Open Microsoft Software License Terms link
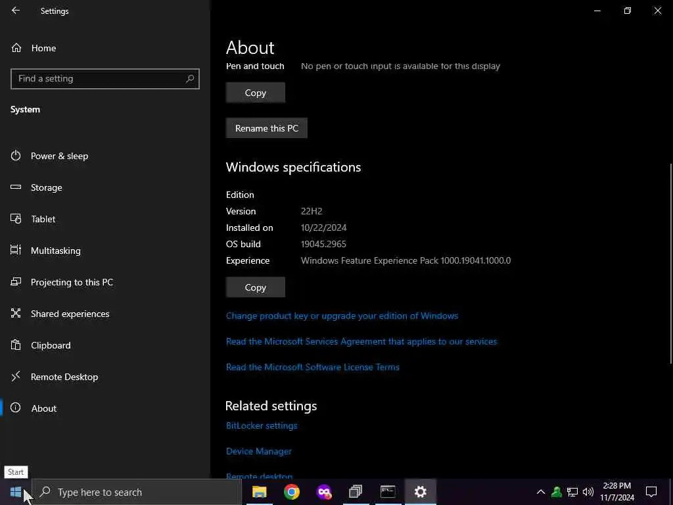This screenshot has width=673, height=505. coord(312,367)
